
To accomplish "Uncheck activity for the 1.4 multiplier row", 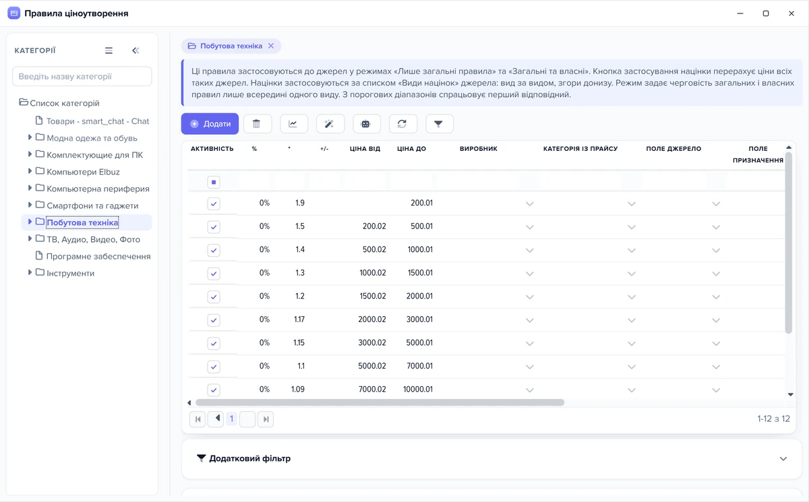I will click(214, 250).
